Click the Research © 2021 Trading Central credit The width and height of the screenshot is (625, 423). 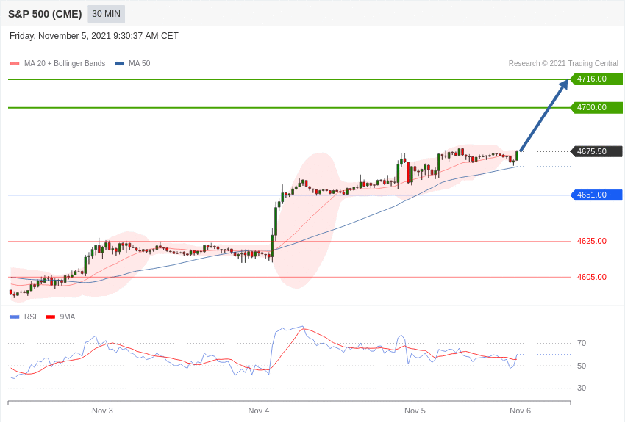point(563,63)
